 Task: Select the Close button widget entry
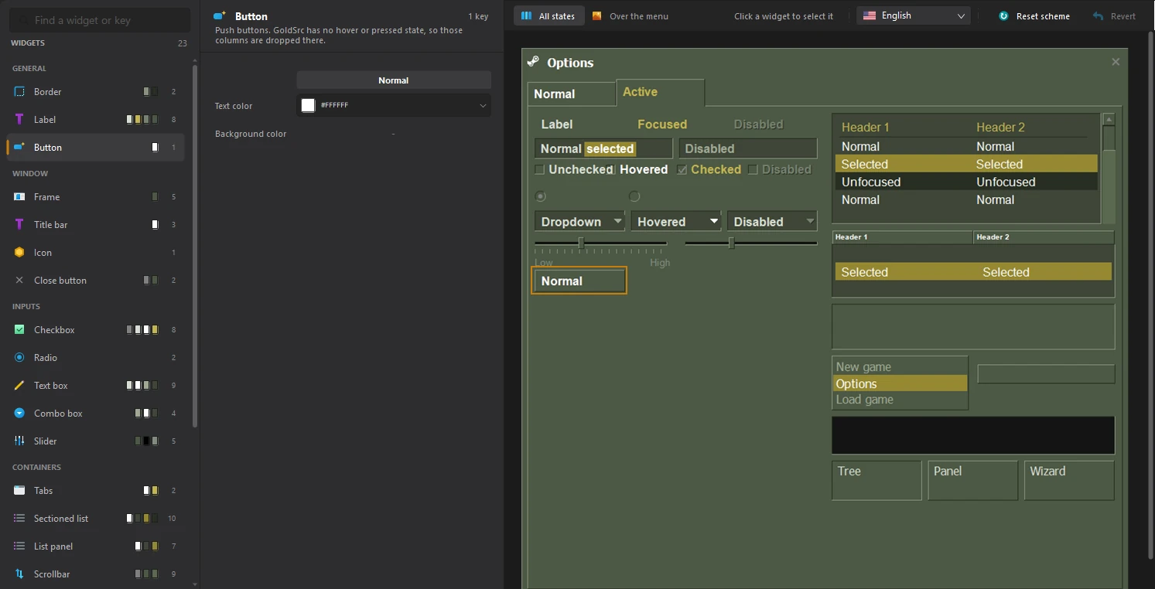coord(96,280)
